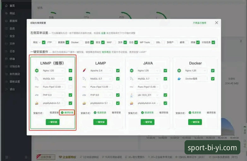This screenshot has width=247, height=161.
Task: Click the Java jdk icon in JAVA card
Action: click(132, 95)
